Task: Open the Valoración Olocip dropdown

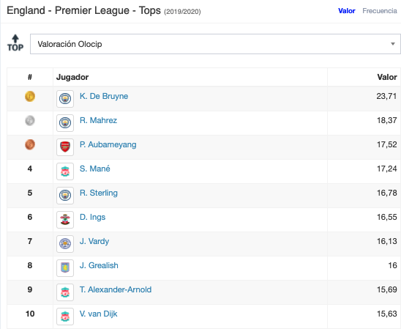Action: 215,44
